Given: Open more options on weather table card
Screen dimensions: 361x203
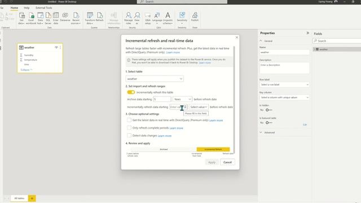Looking at the screenshot, I should pos(60,47).
